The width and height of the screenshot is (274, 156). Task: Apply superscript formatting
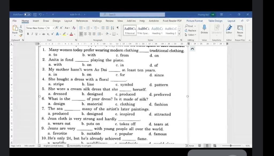coord(52,34)
